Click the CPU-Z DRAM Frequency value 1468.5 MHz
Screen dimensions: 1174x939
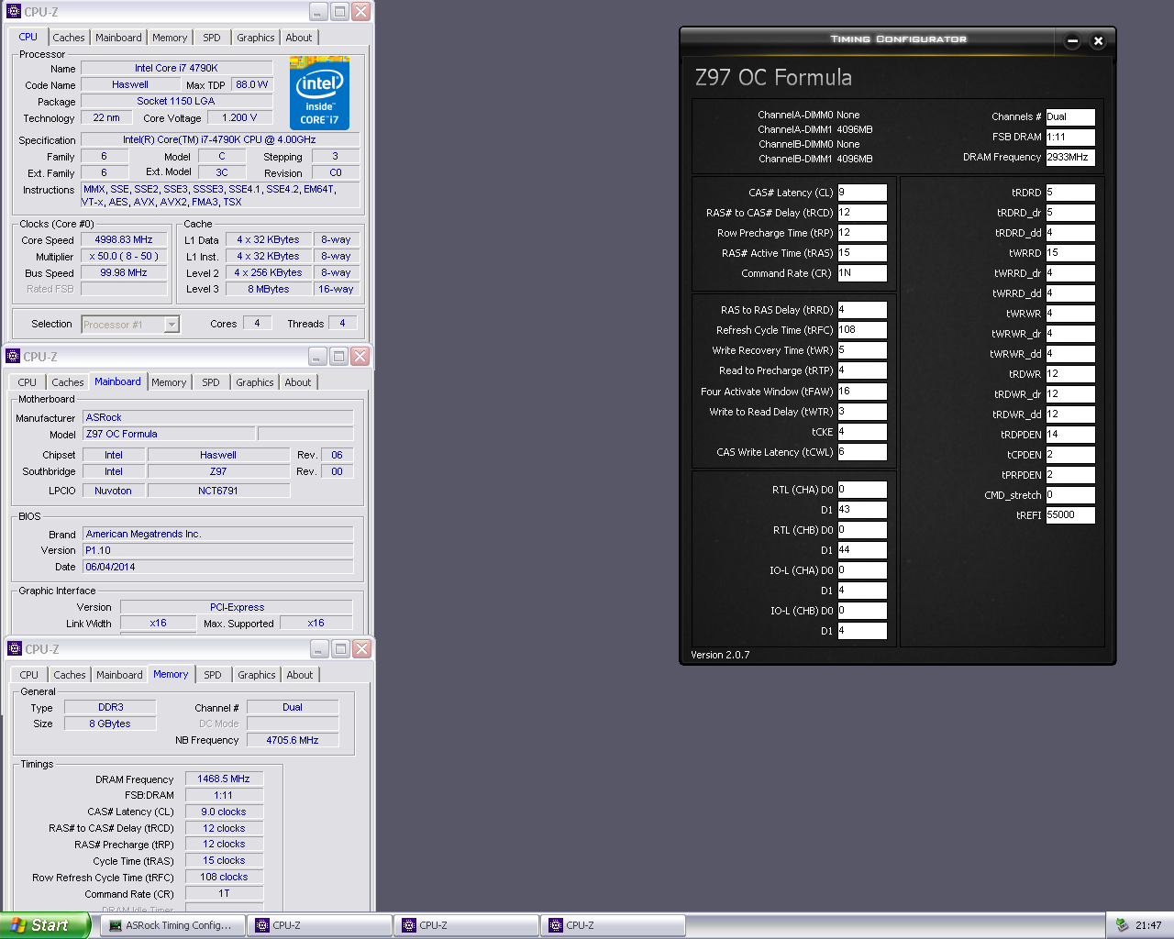click(224, 779)
